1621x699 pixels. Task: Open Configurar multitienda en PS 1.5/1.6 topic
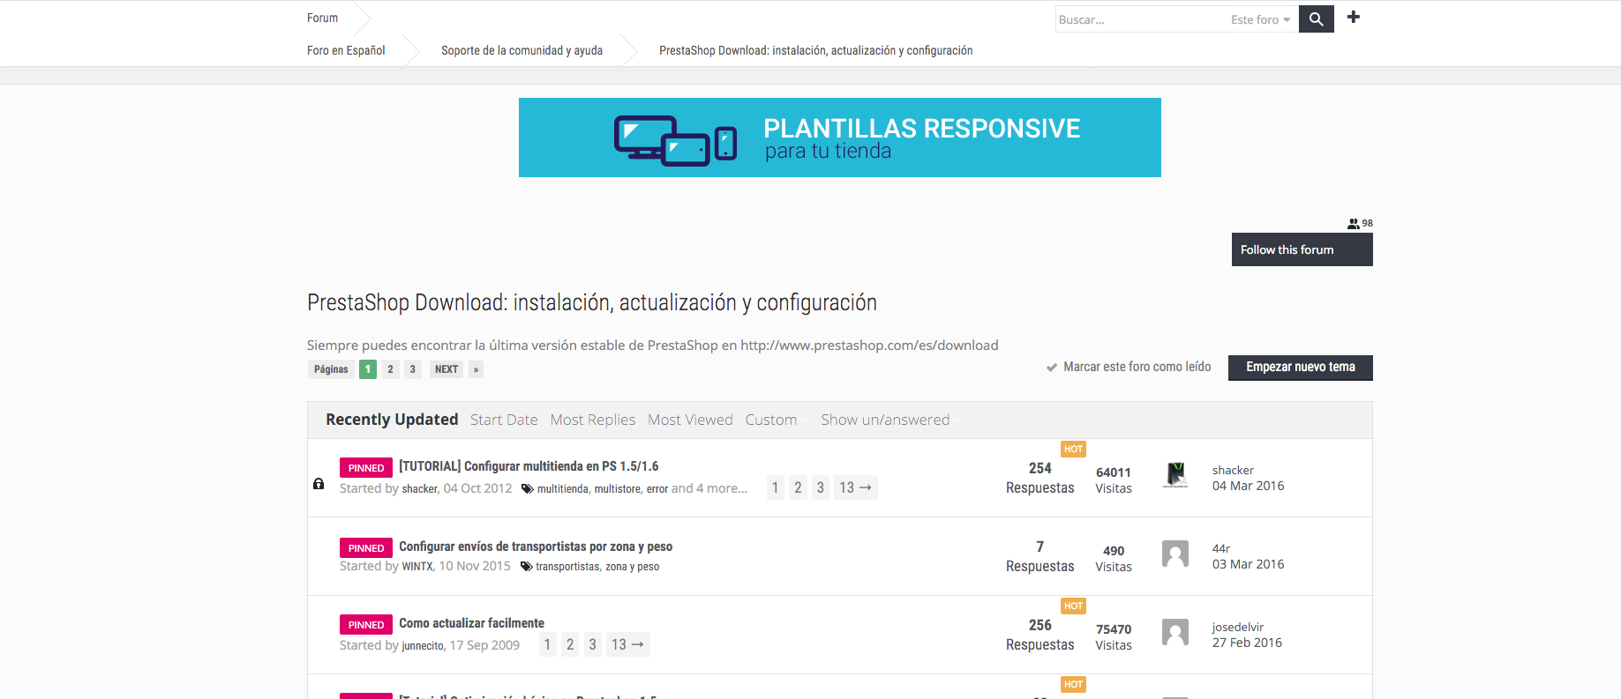point(529,466)
